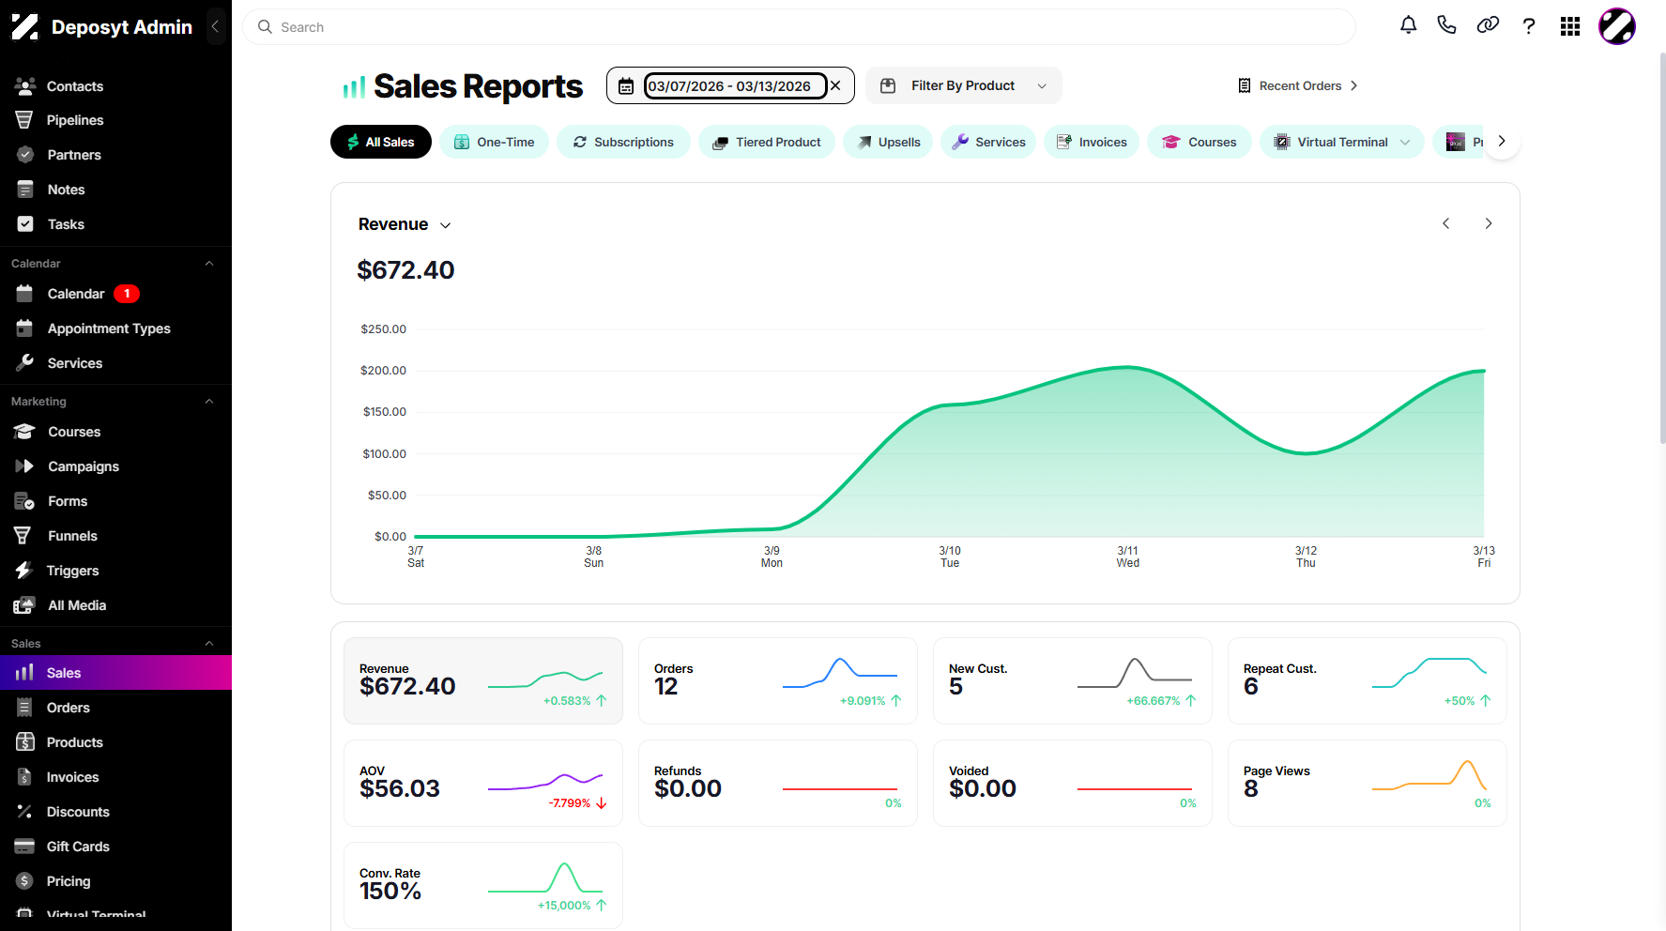Open the Revenue metric dropdown

point(405,224)
